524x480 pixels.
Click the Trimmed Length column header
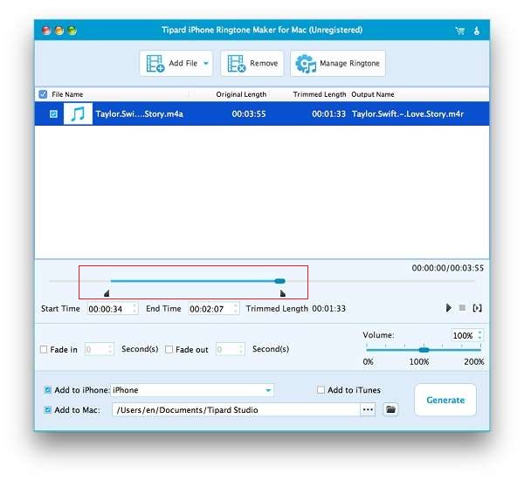[319, 94]
